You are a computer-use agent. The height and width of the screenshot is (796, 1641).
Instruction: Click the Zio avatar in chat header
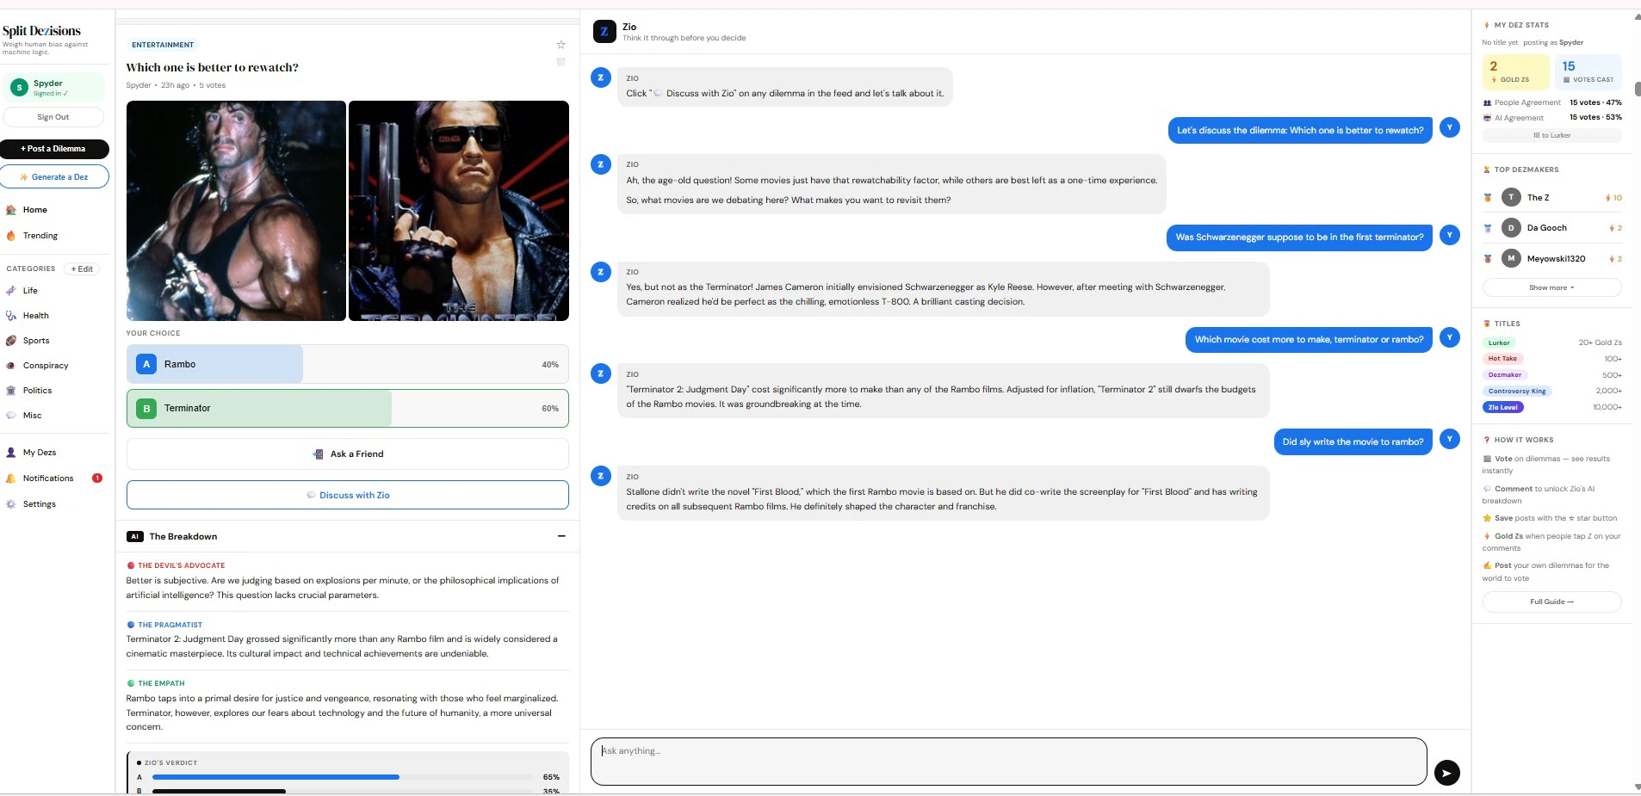click(x=604, y=32)
